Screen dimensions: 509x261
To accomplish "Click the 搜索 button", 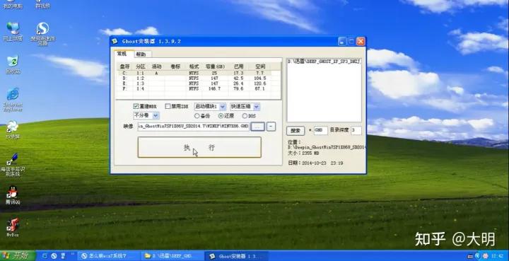I will click(x=296, y=130).
